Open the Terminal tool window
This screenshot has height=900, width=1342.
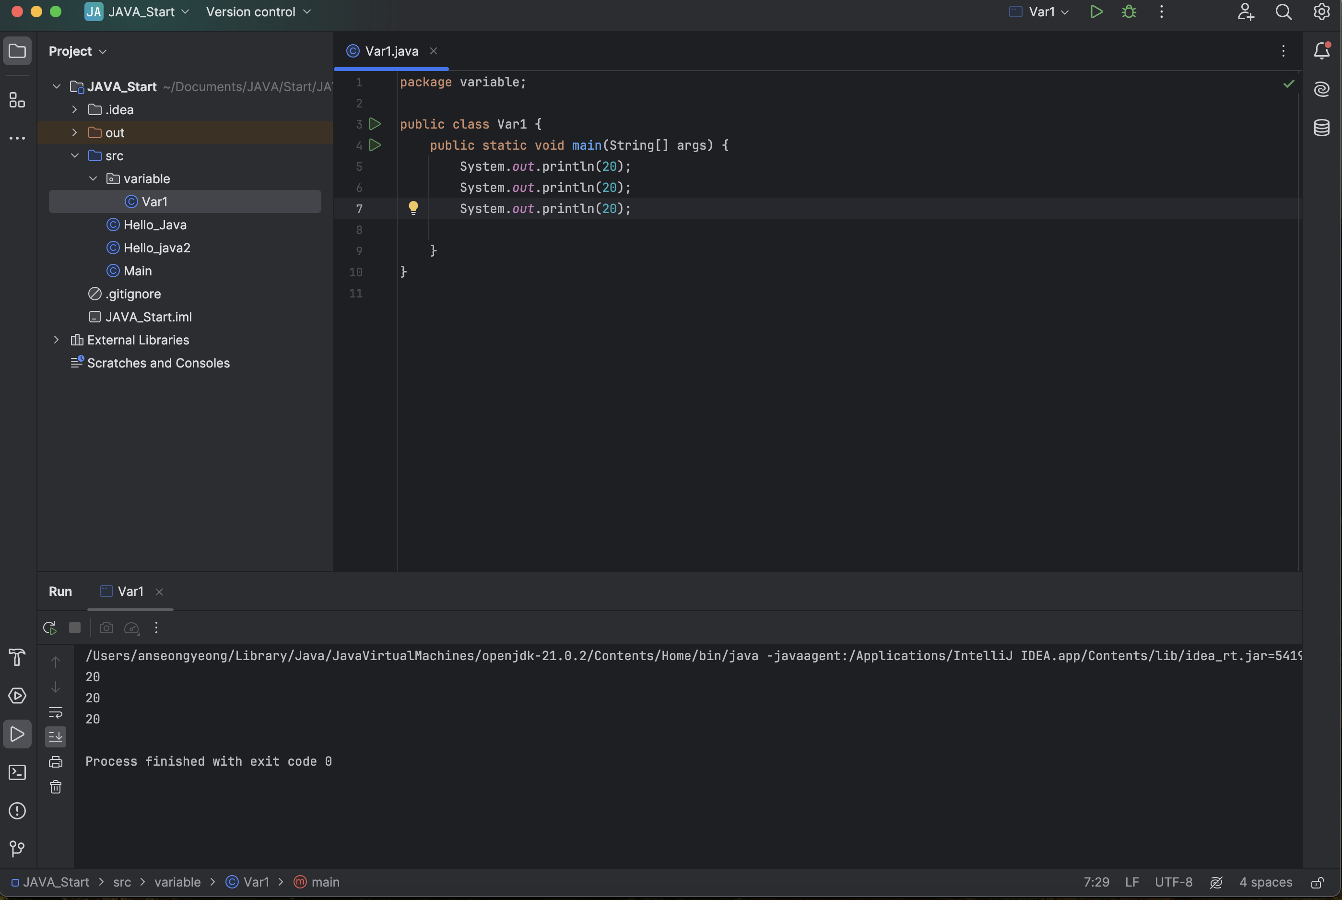click(17, 772)
